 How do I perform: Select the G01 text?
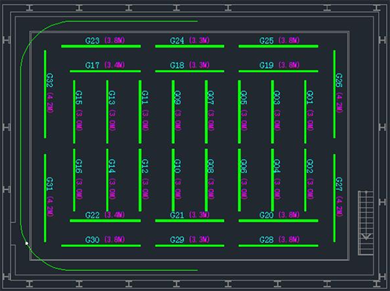[x=309, y=97]
